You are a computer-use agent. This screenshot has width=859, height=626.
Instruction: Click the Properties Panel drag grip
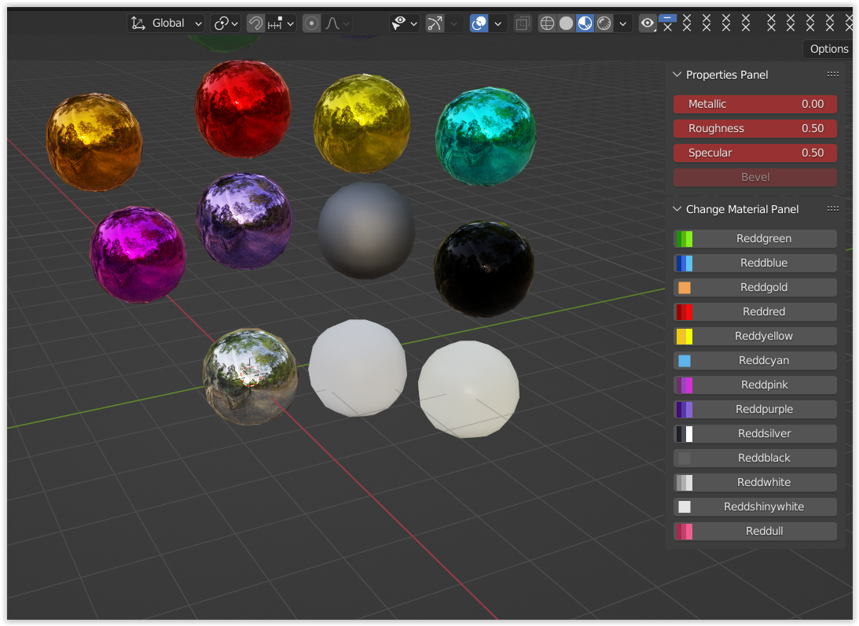(x=833, y=75)
